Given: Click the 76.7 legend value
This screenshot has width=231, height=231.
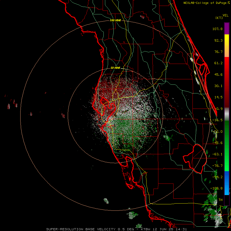Looking at the screenshot, I should (x=218, y=52).
